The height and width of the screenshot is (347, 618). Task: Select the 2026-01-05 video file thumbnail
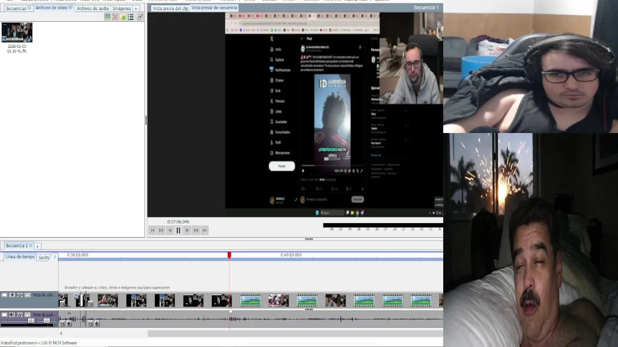17,32
